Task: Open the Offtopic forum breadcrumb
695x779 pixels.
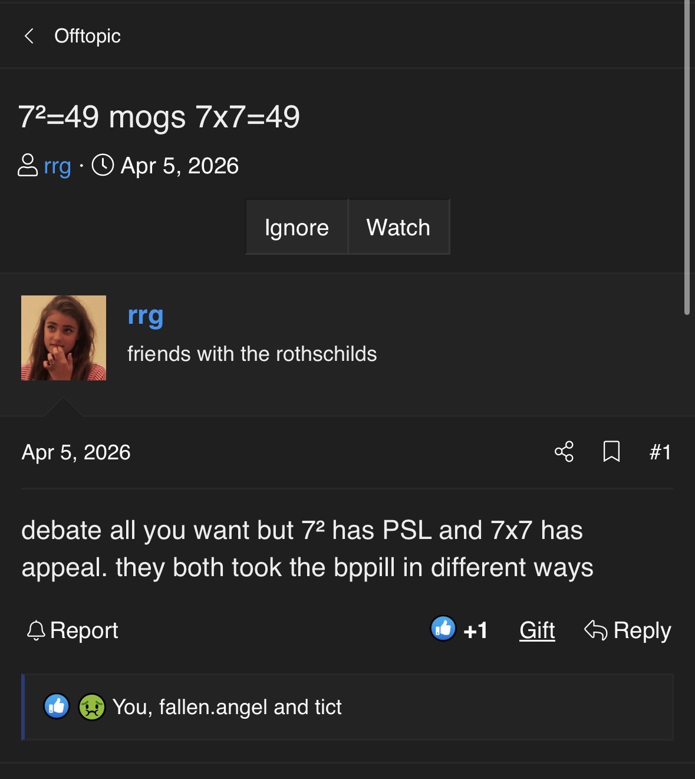Action: pos(87,36)
